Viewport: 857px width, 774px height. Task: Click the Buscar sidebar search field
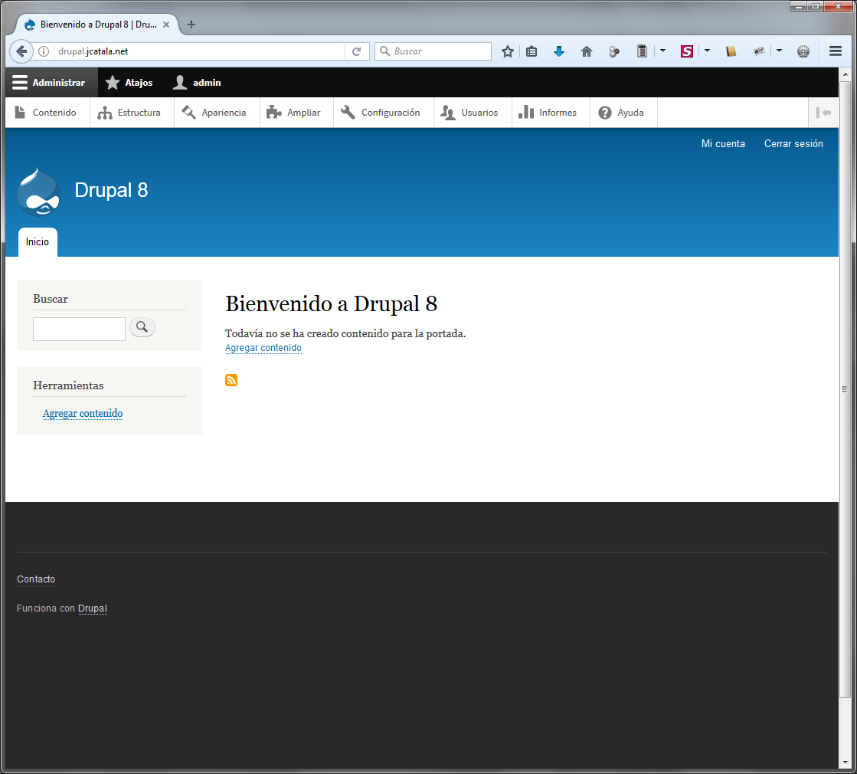pos(79,329)
